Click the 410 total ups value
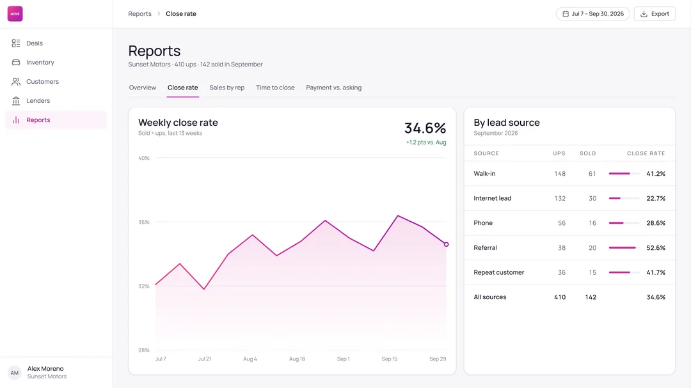The height and width of the screenshot is (388, 691). pyautogui.click(x=560, y=297)
